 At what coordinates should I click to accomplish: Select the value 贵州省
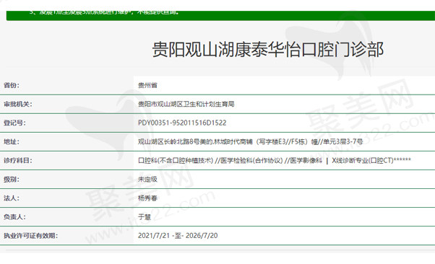(x=147, y=85)
